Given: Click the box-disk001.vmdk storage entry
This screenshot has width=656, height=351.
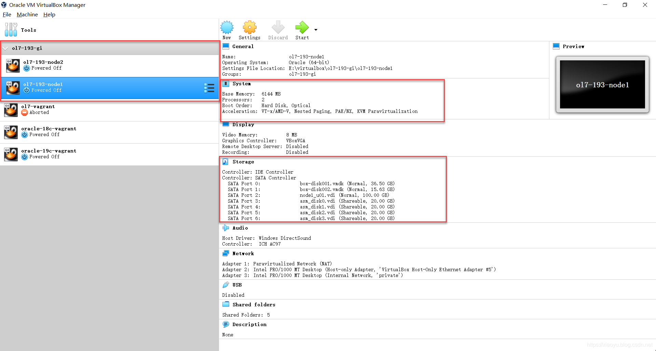Looking at the screenshot, I should click(x=347, y=184).
